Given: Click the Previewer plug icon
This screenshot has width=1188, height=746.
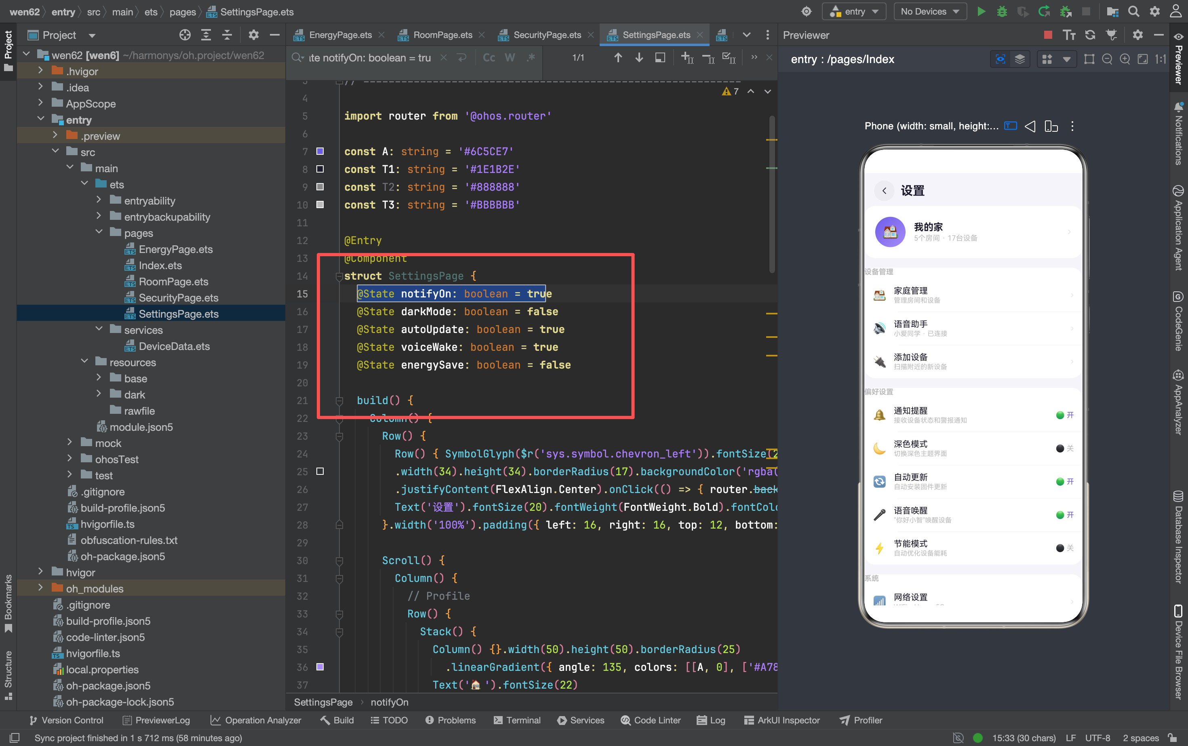Looking at the screenshot, I should [1111, 34].
